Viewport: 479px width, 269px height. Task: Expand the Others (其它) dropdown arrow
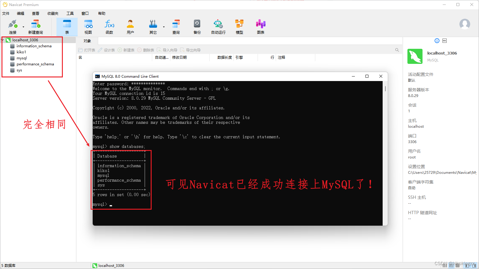(x=164, y=27)
